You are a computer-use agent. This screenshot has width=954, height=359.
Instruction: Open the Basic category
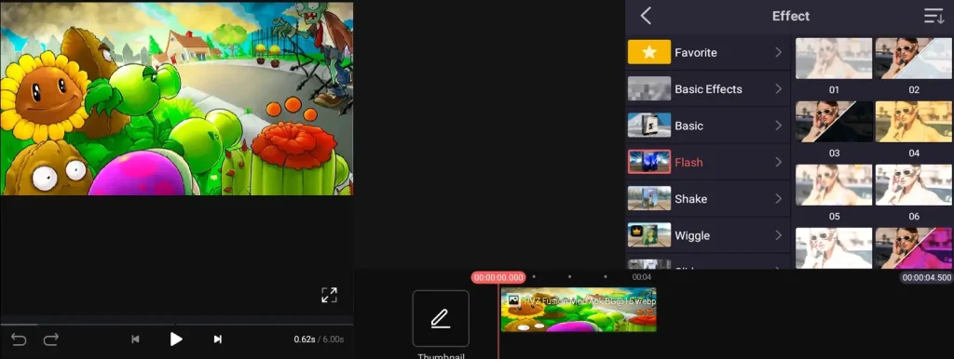(708, 126)
